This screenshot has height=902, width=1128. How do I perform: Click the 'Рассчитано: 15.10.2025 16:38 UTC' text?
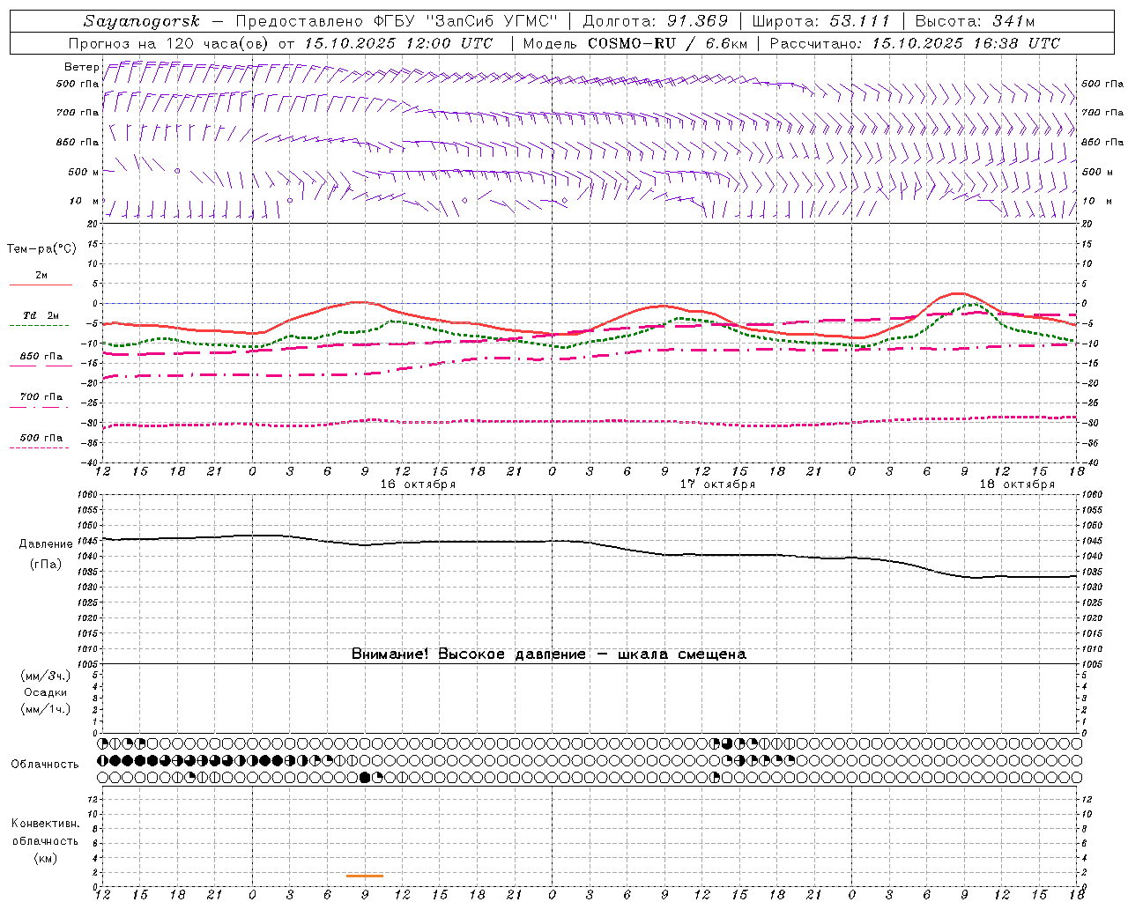tap(915, 43)
